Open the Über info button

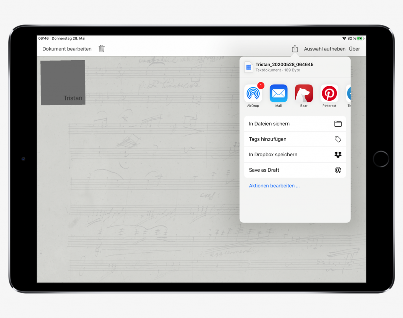point(354,49)
